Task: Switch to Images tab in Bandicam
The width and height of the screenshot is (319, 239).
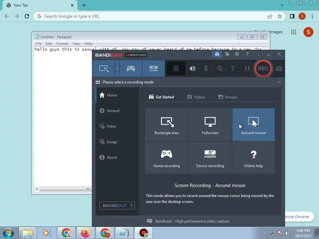Action: pyautogui.click(x=228, y=97)
